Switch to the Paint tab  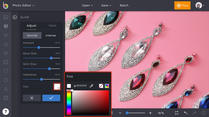(53, 26)
